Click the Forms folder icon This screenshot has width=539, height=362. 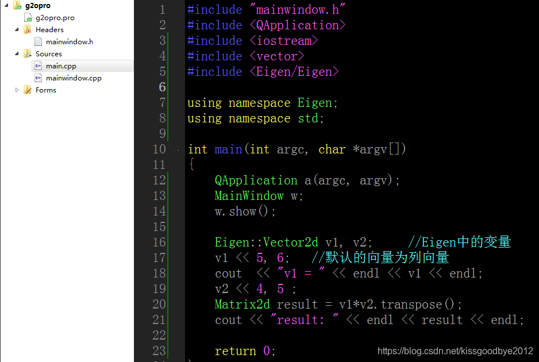coord(28,90)
